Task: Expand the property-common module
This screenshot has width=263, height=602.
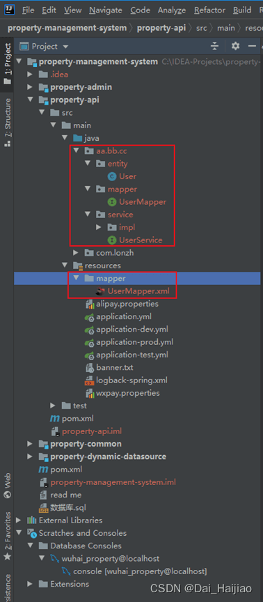Action: pos(30,444)
